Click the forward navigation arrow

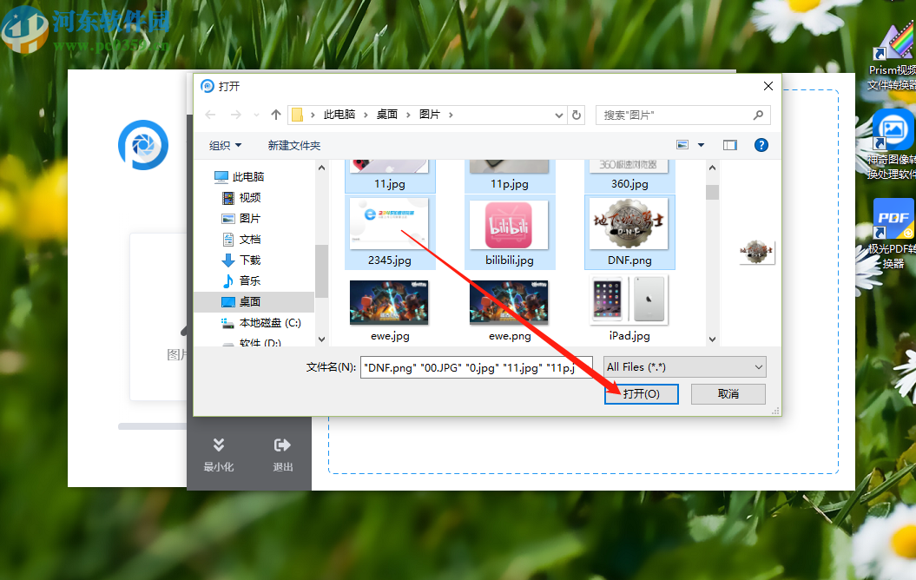pyautogui.click(x=236, y=115)
